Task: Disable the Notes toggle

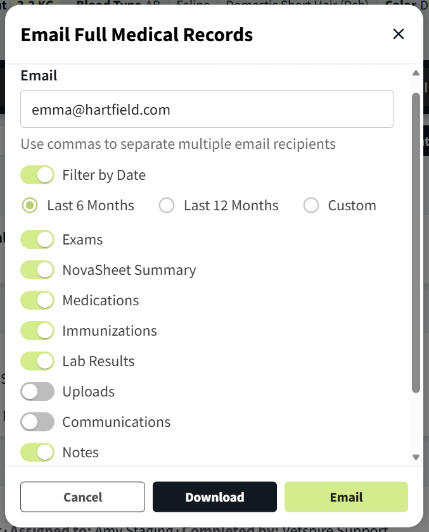Action: [x=37, y=452]
